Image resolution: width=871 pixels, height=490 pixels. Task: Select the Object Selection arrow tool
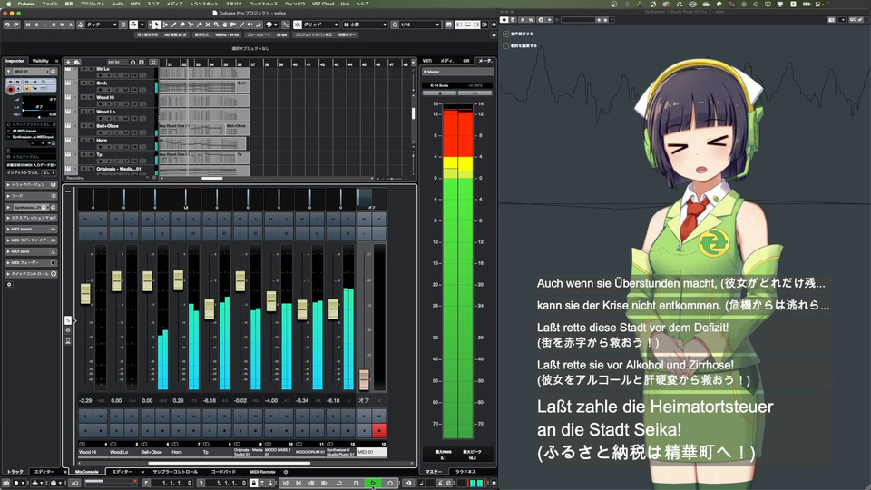tap(157, 24)
